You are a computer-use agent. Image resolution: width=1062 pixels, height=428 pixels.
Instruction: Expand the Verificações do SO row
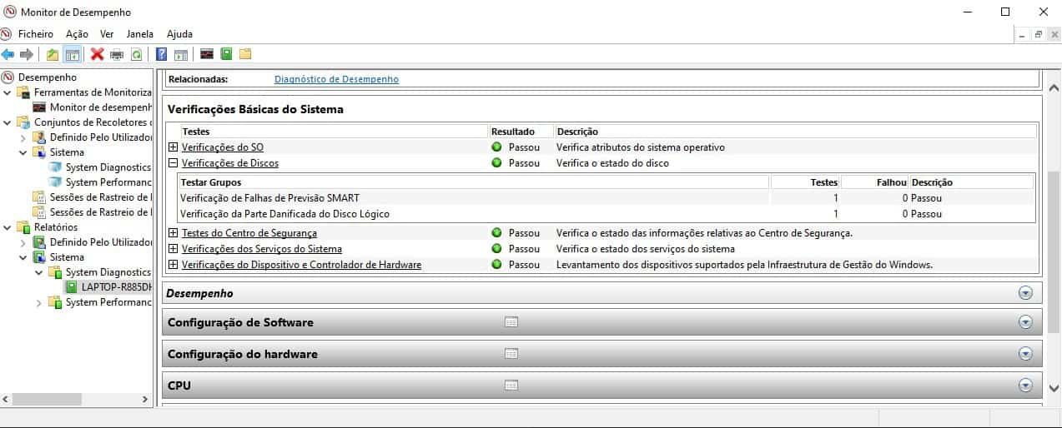click(x=174, y=147)
